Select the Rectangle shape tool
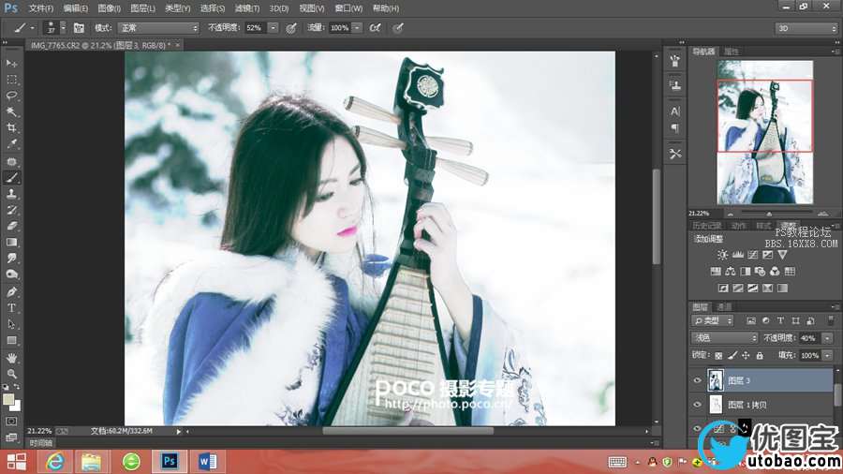This screenshot has width=843, height=474. click(11, 340)
